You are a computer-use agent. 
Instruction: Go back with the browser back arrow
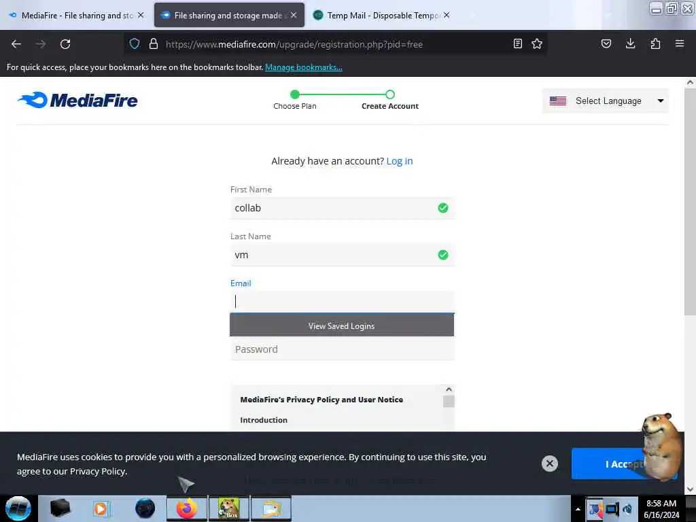[16, 44]
